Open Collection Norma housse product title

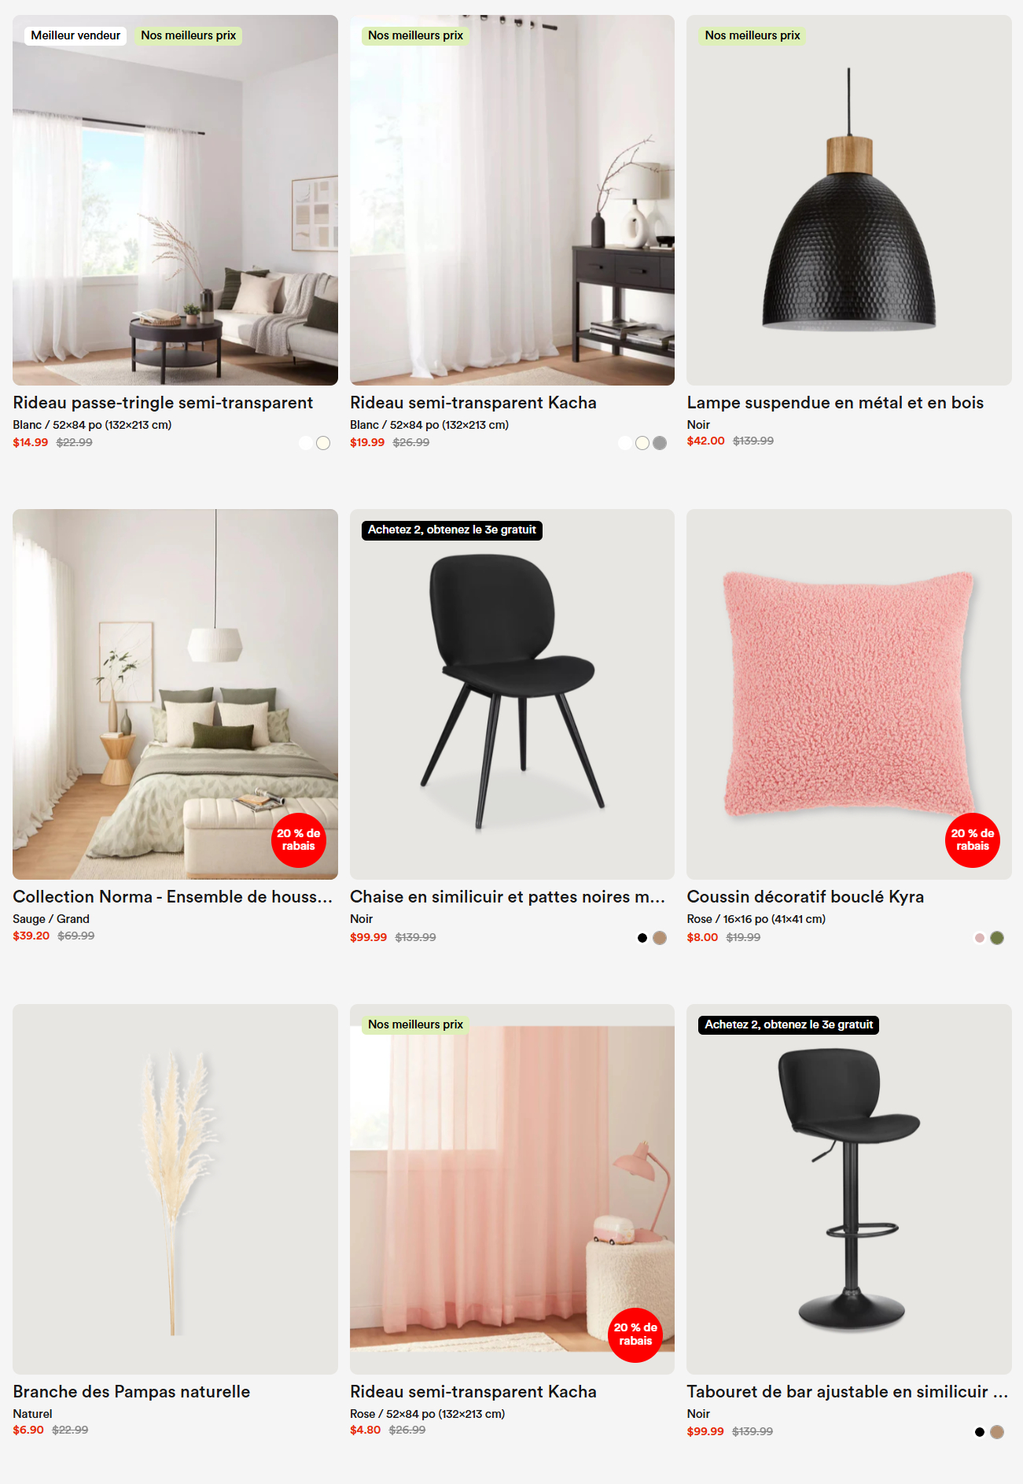173,897
